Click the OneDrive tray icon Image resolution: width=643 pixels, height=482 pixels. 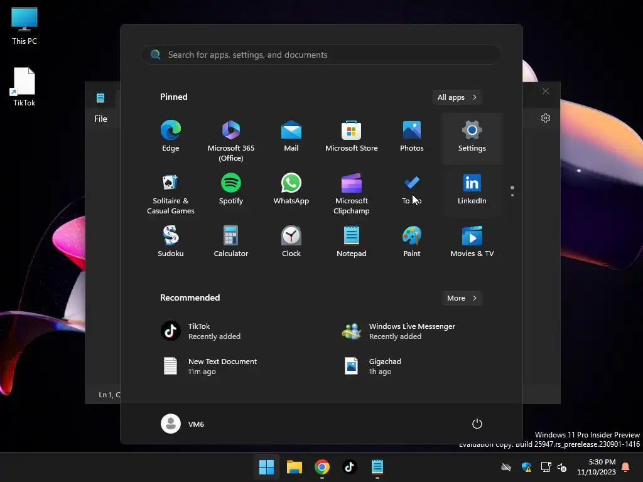click(507, 467)
